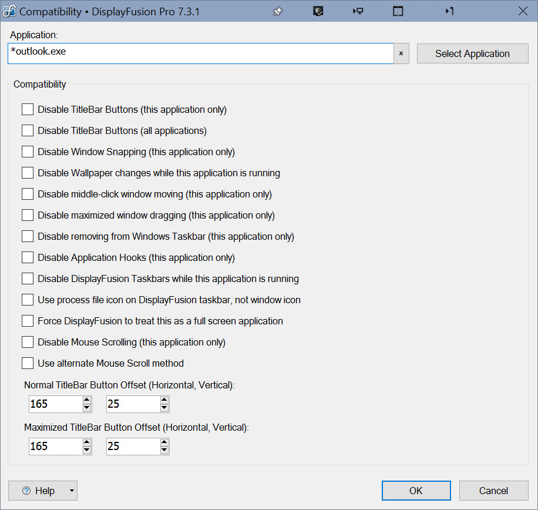Increase Normal TitleBar horizontal offset value
Image resolution: width=538 pixels, height=510 pixels.
pos(87,400)
